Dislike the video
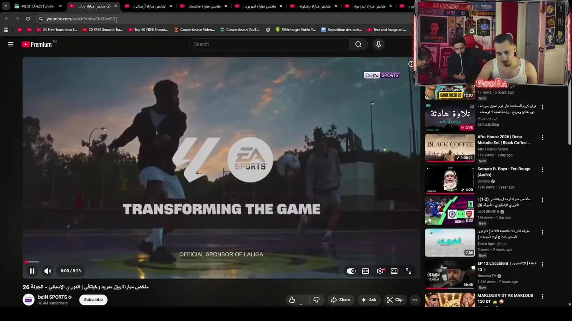 [x=316, y=300]
